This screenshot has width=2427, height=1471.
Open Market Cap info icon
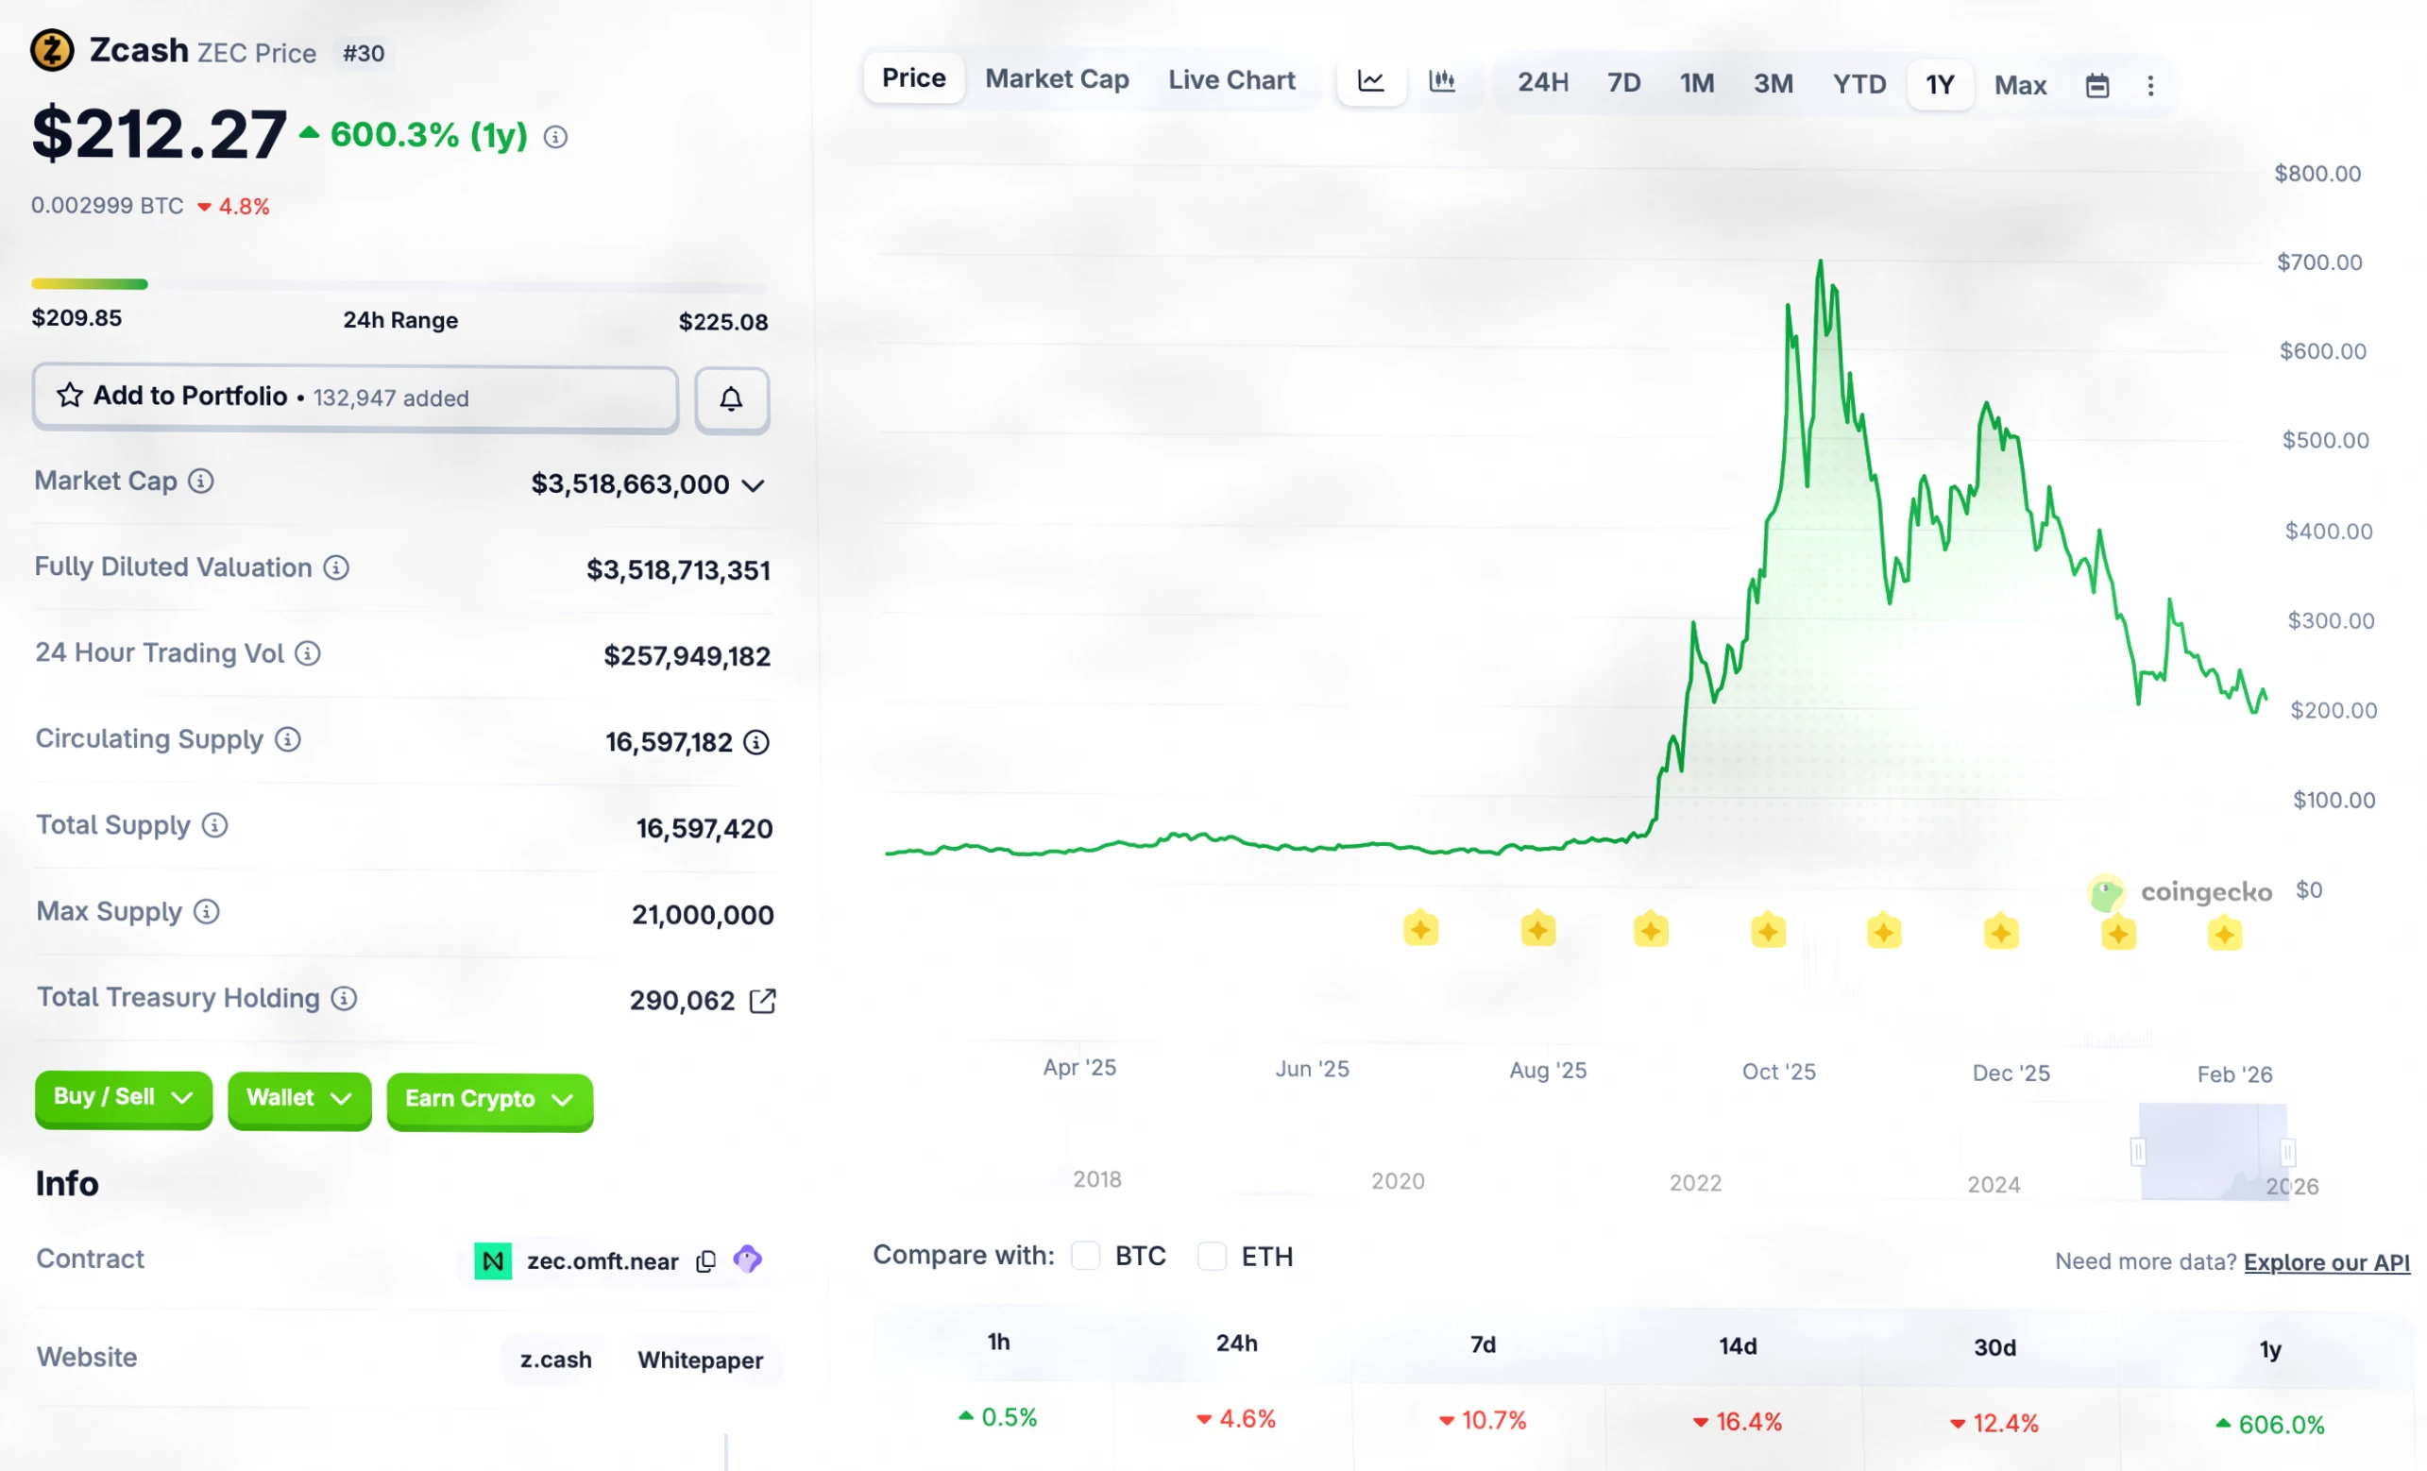[201, 481]
